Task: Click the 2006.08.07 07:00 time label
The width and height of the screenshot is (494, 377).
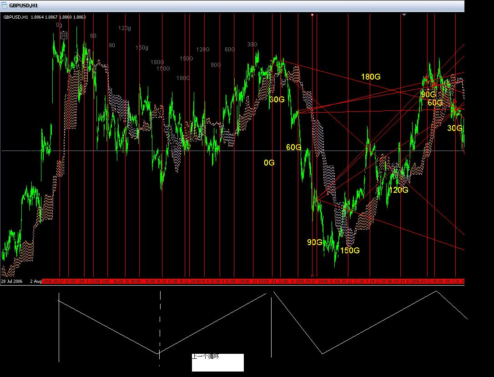Action: [x=59, y=281]
